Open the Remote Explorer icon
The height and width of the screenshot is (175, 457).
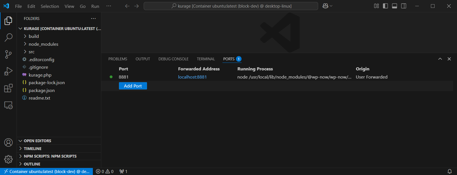click(8, 105)
